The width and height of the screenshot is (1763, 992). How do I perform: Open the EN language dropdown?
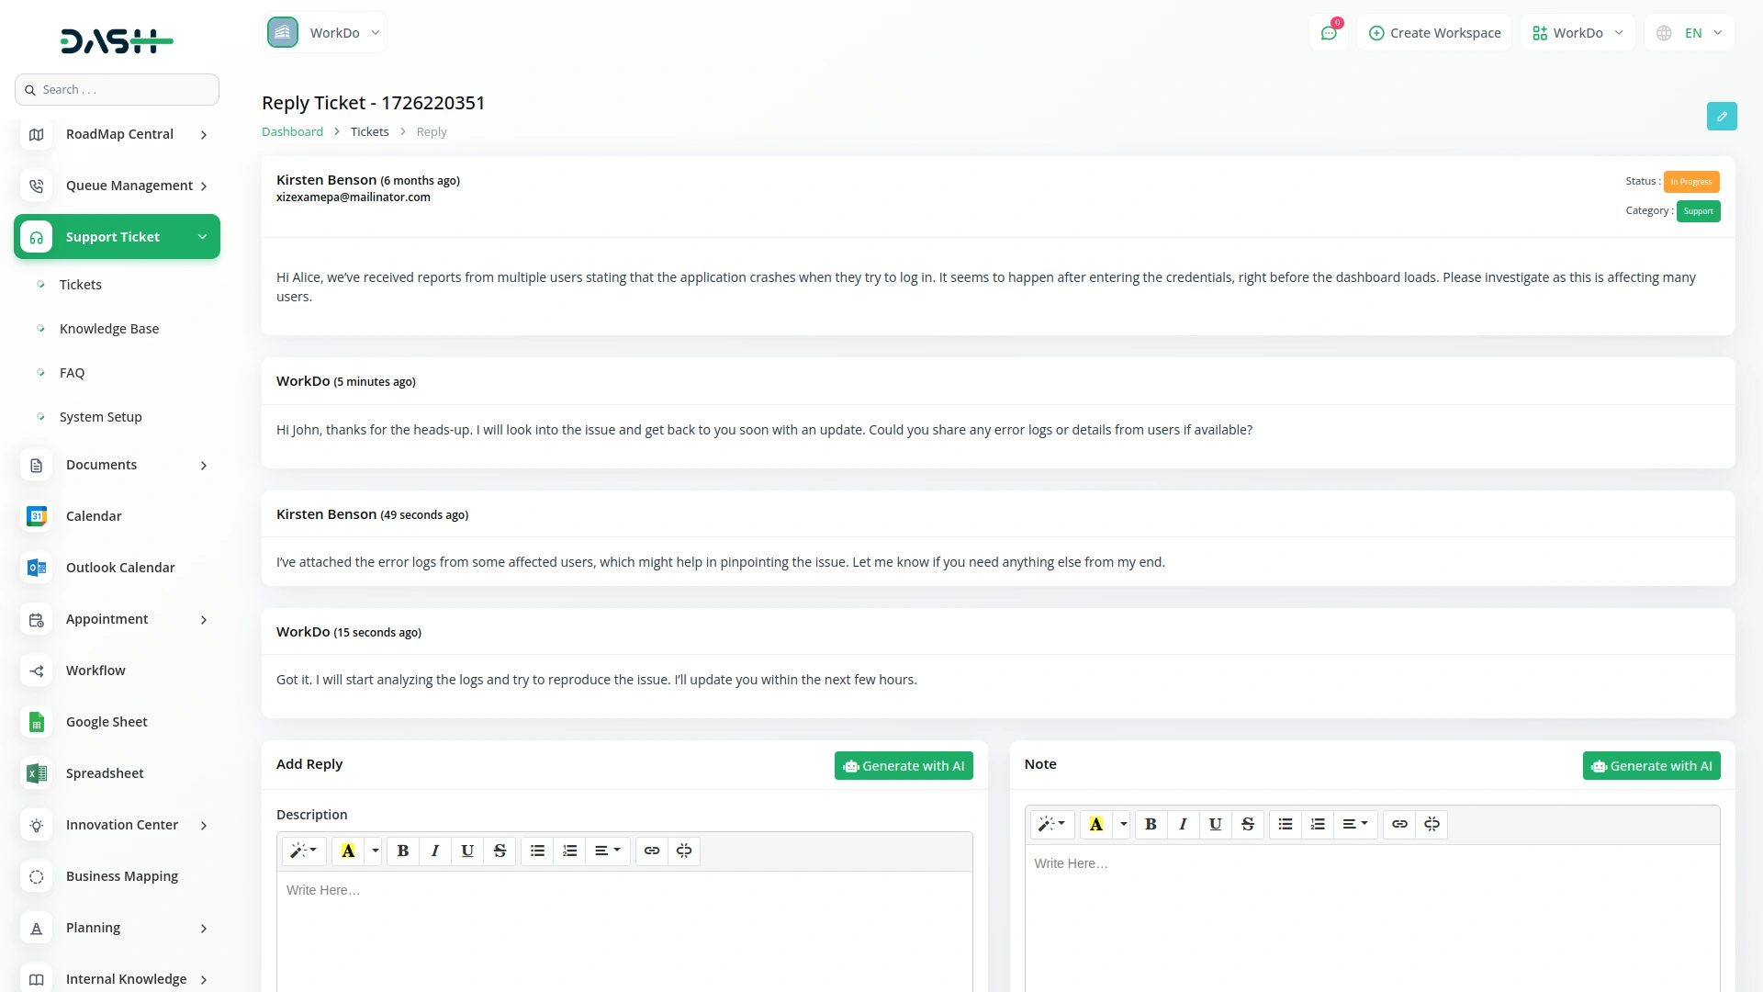point(1691,33)
